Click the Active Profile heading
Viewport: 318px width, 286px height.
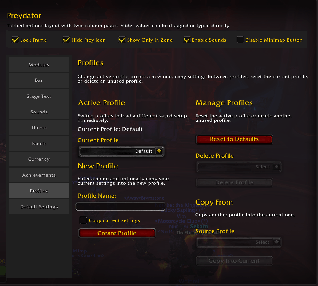101,103
